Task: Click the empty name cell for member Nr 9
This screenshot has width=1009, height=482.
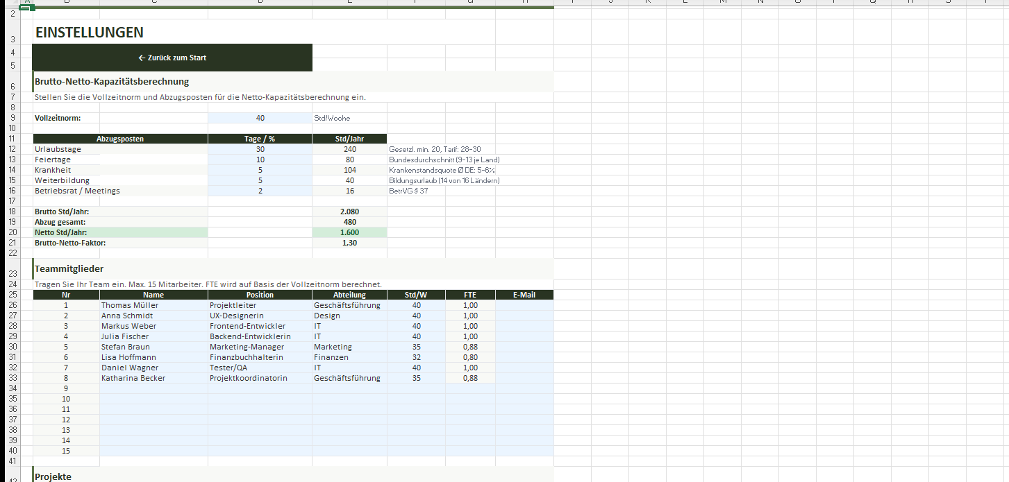Action: point(153,388)
